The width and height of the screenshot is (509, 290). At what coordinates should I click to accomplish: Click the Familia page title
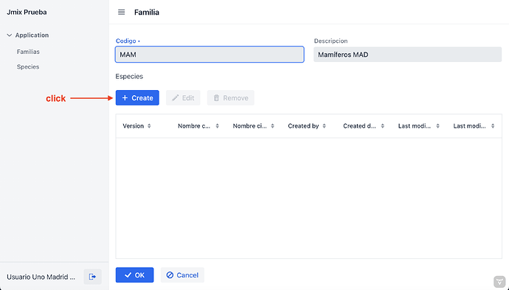pyautogui.click(x=147, y=13)
